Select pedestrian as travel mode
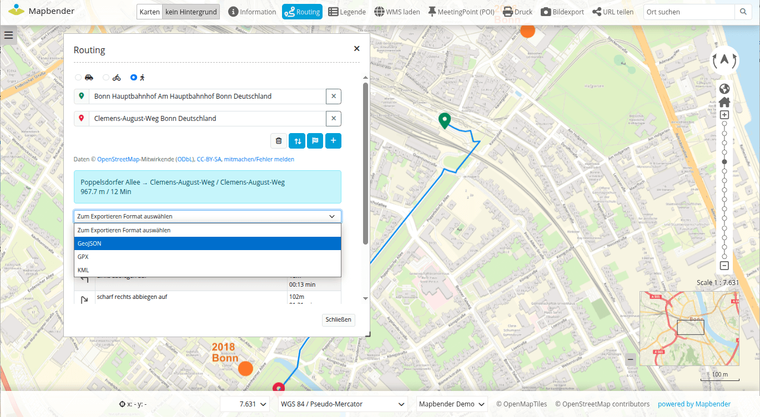Image resolution: width=760 pixels, height=417 pixels. point(134,78)
